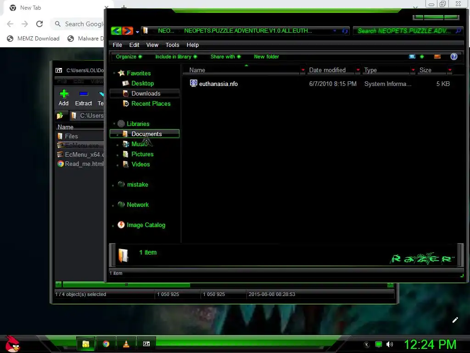Reload the page in Chrome
Screen dimensions: 470x353
pos(39,24)
